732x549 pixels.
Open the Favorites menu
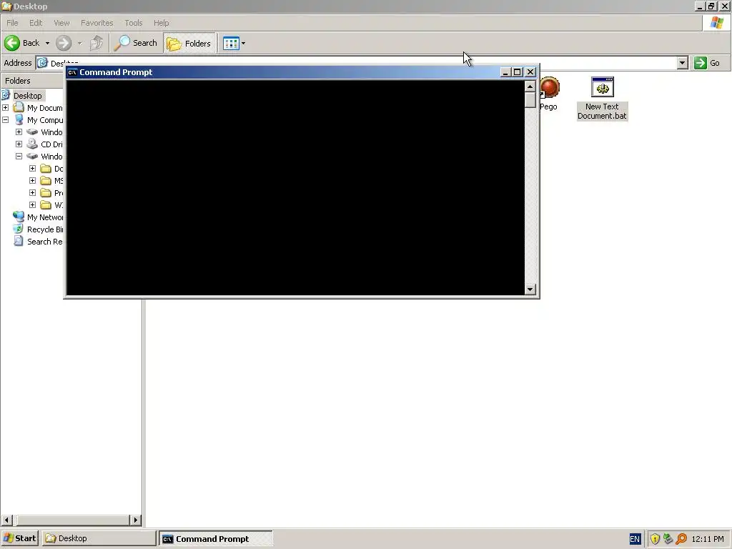(97, 23)
